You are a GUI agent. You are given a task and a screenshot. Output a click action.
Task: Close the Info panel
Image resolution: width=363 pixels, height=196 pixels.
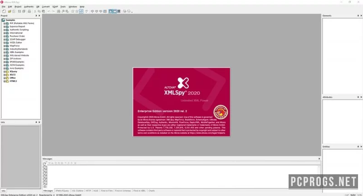point(39,122)
